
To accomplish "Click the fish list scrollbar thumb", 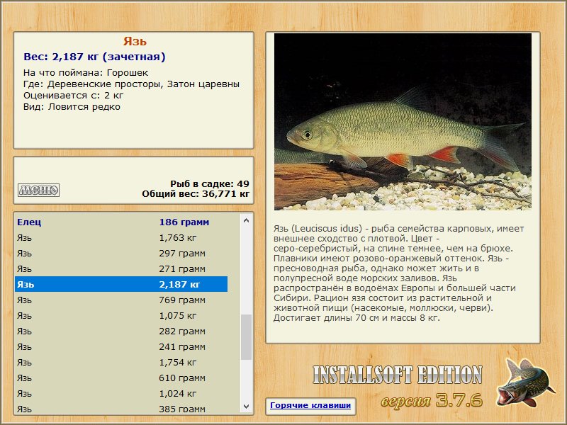I will click(x=246, y=337).
